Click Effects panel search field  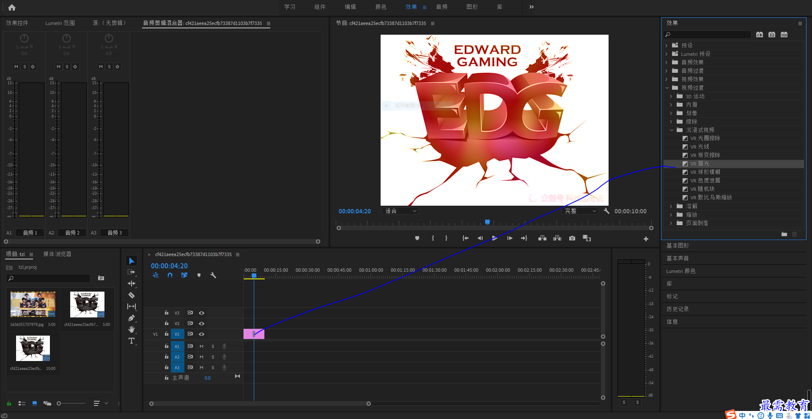pos(707,35)
